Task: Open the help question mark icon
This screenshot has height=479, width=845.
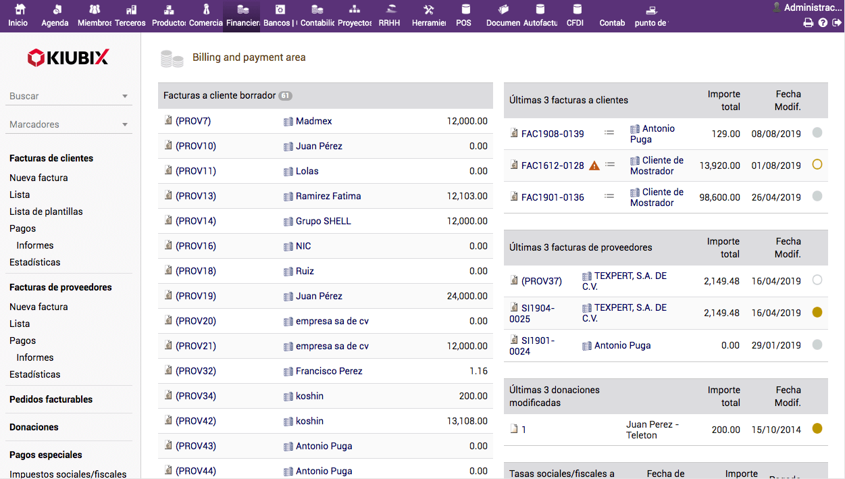Action: [823, 23]
